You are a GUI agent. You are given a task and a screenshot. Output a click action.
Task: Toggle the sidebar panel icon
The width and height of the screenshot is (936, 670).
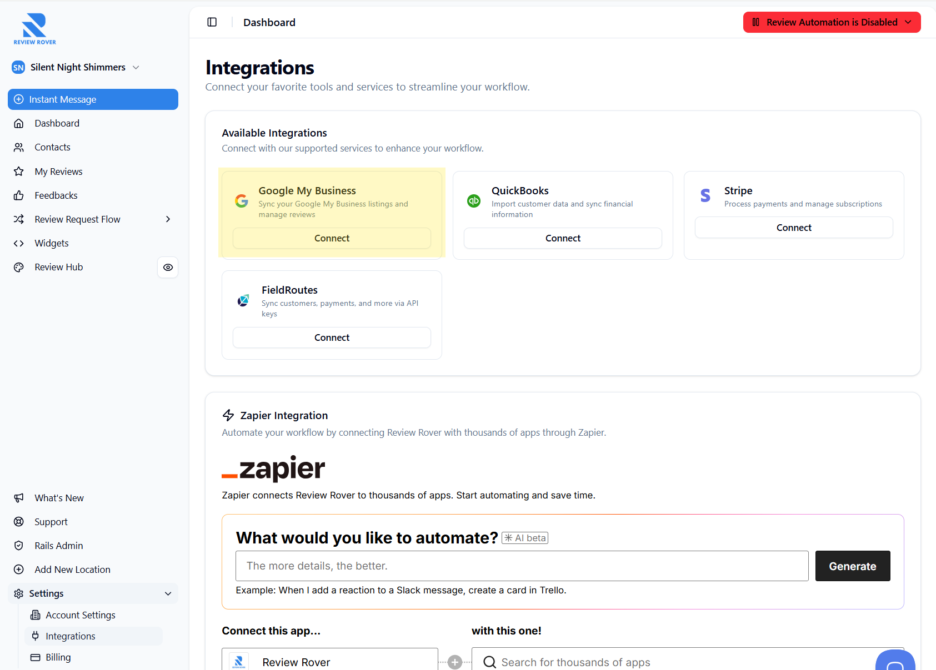pos(212,22)
